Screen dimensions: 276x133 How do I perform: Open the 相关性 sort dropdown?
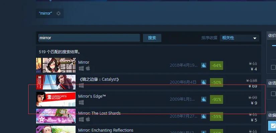(x=240, y=38)
